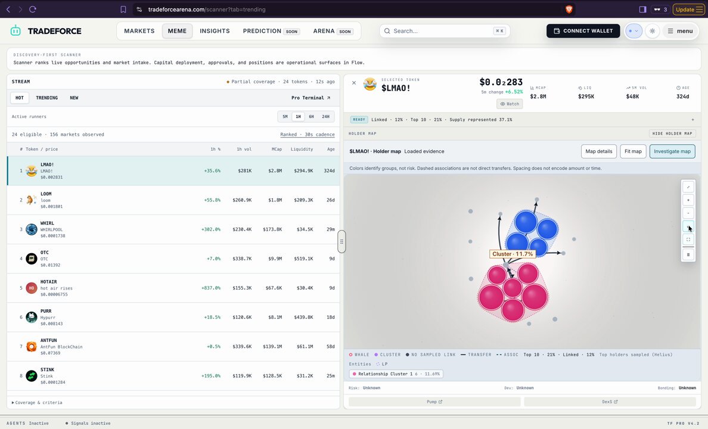This screenshot has height=429, width=708.
Task: Close the selected token panel with X
Action: click(x=354, y=83)
